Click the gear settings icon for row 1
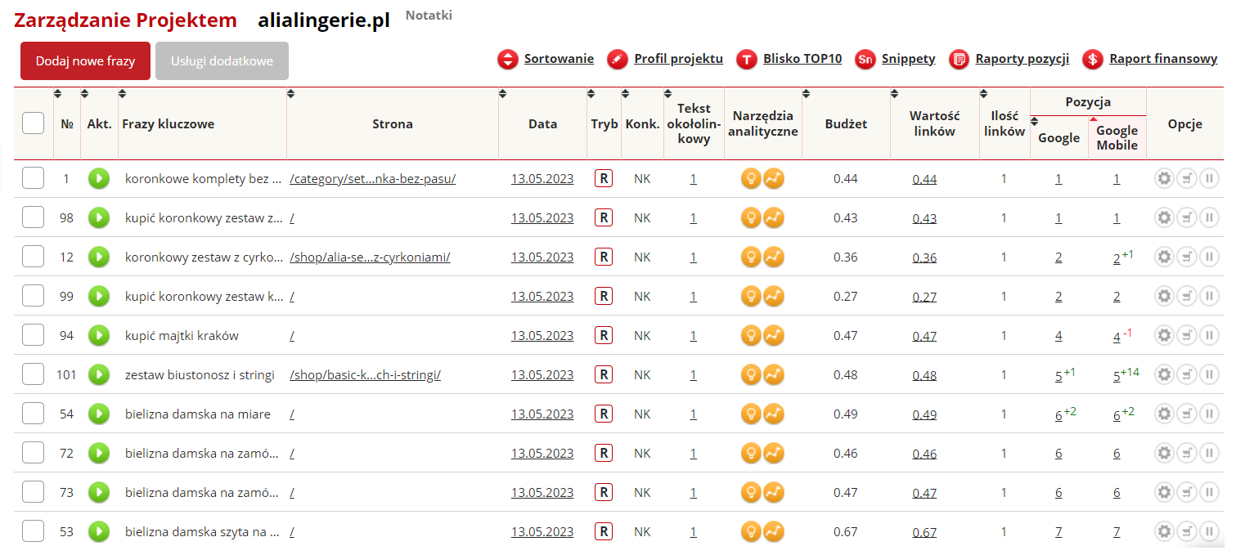 pos(1163,178)
